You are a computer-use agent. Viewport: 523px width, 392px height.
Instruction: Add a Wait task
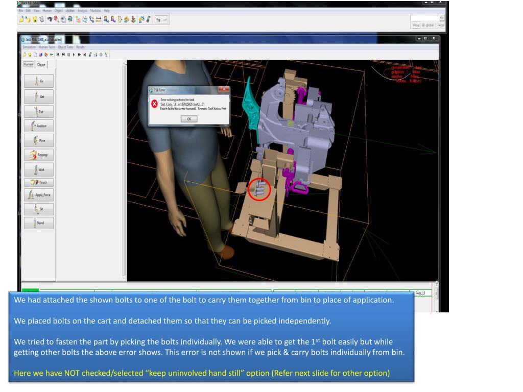[38, 168]
